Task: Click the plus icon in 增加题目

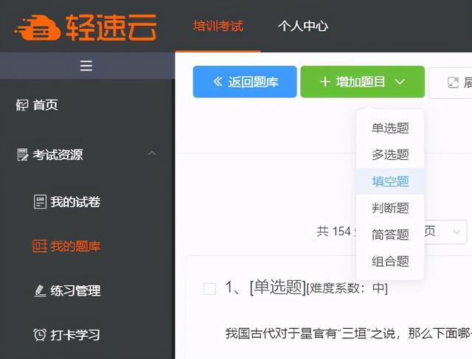Action: coord(325,82)
